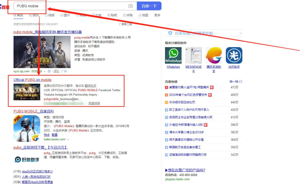Screen dimensions: 300x185
Task: Click the 特点 sublink under 百度百科
Action: tap(47, 135)
